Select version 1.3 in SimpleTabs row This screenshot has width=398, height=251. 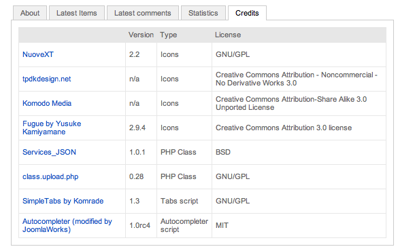click(134, 201)
